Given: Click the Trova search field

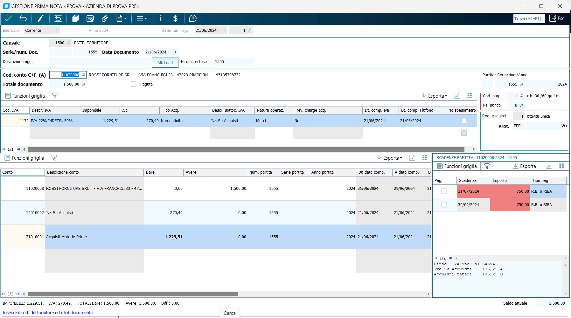Looking at the screenshot, I should [529, 18].
